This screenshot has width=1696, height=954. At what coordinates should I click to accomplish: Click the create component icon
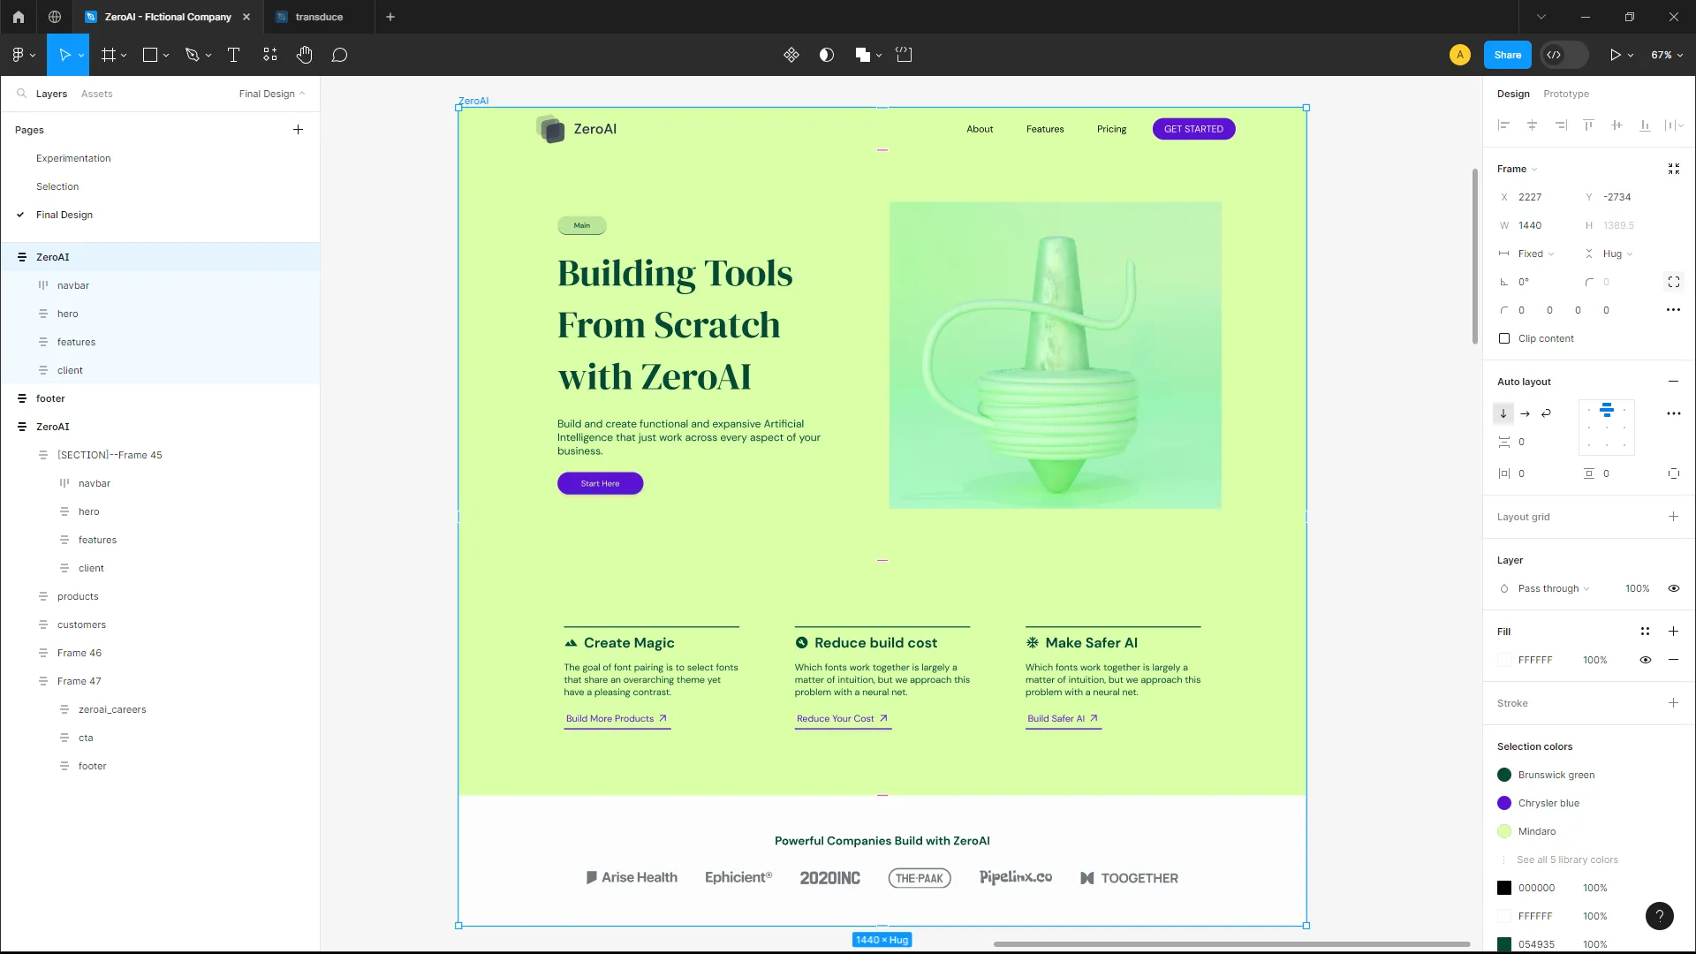[x=791, y=55]
